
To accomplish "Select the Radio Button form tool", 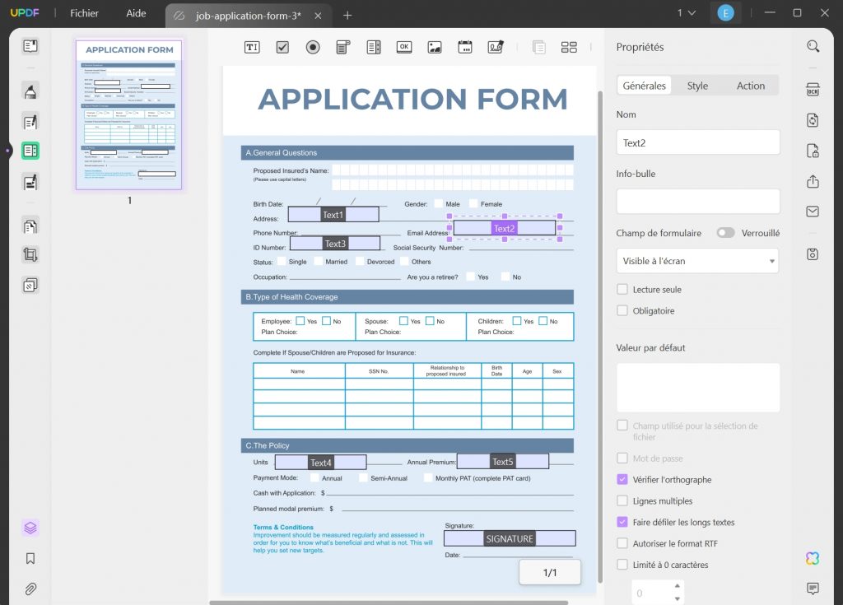I will (x=313, y=47).
